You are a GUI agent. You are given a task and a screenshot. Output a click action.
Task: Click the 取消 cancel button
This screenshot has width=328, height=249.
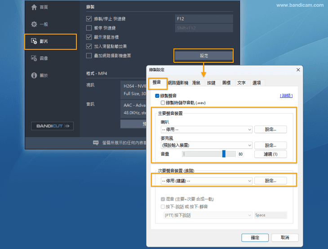(x=285, y=238)
